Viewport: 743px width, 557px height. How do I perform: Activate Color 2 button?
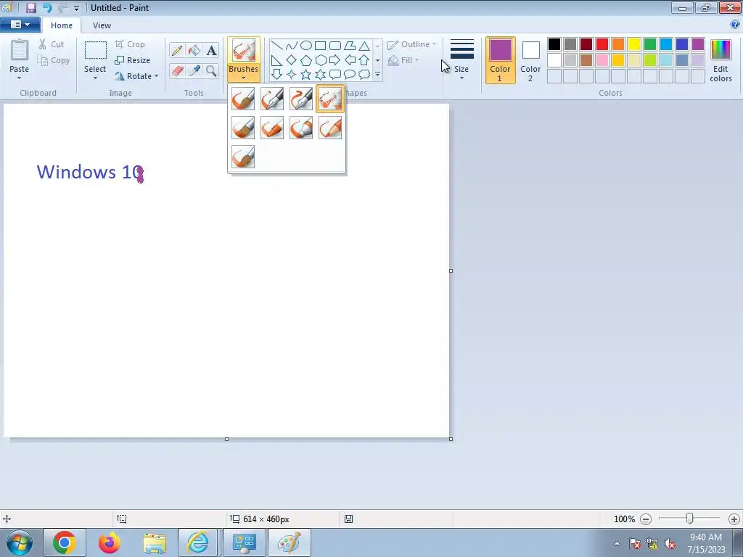(x=530, y=60)
